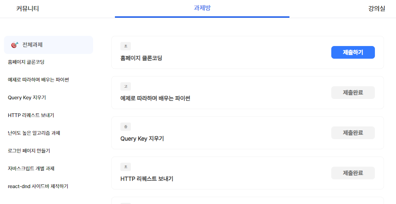Open 홈페이지 클론코딩 in the sidebar
This screenshot has width=396, height=204.
26,62
